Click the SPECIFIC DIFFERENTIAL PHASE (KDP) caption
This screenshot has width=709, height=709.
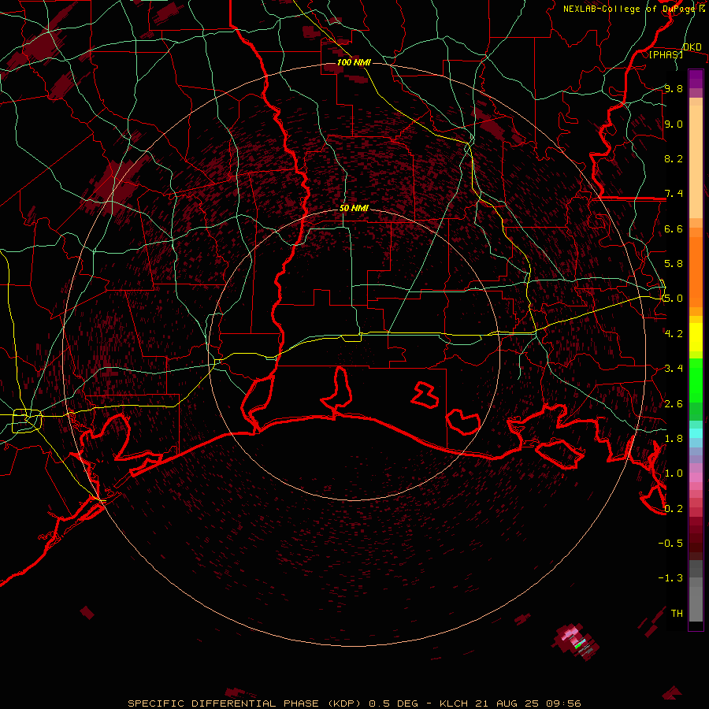pyautogui.click(x=244, y=703)
